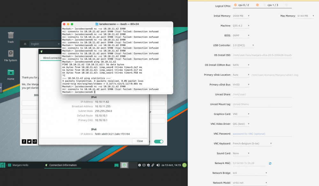Open the USB Controller dropdown
Screen dimensions: 319x186
coord(243,45)
